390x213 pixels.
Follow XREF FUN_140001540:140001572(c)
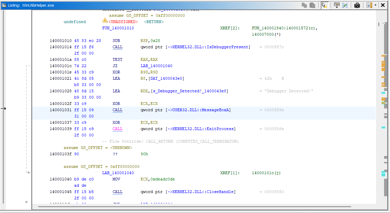(284, 28)
